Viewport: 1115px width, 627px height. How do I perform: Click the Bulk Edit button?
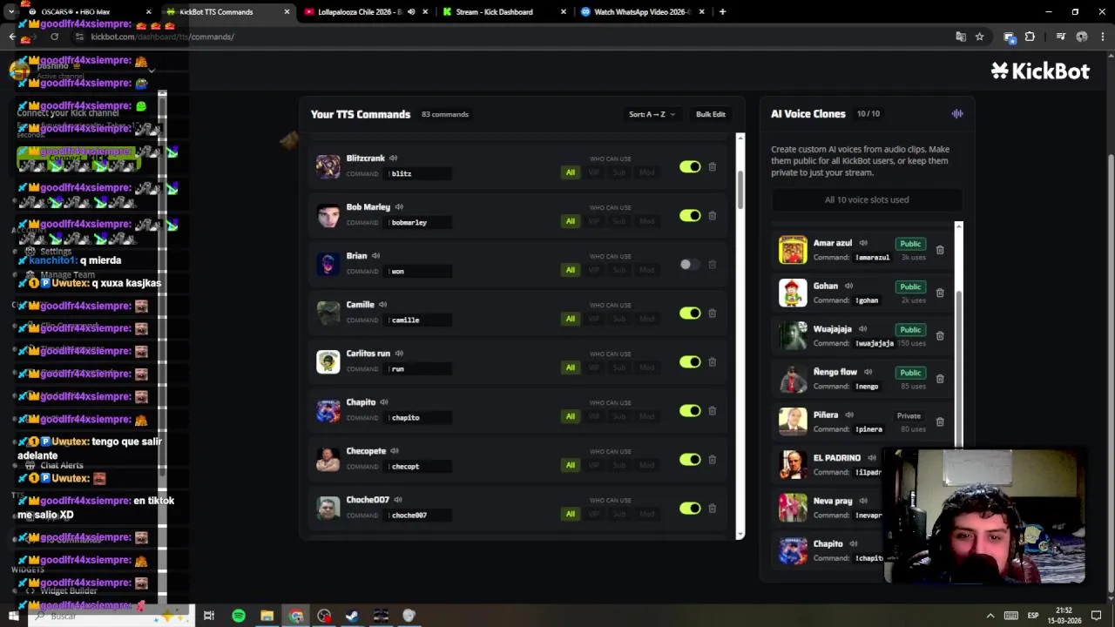[x=710, y=114]
